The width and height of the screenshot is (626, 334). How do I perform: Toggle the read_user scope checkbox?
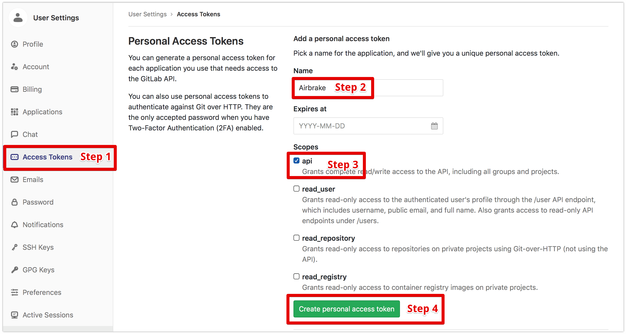pyautogui.click(x=296, y=191)
